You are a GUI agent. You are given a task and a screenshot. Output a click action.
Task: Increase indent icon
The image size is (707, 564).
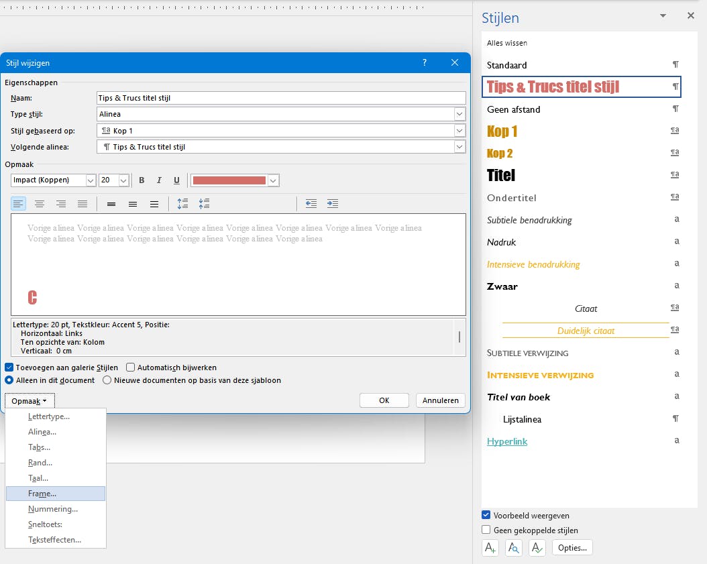click(x=333, y=204)
